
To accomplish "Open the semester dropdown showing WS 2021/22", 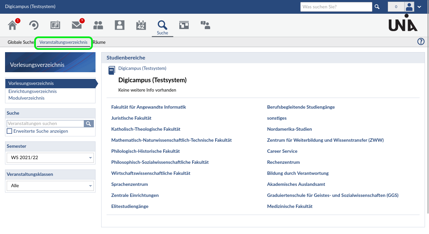I will click(x=50, y=158).
